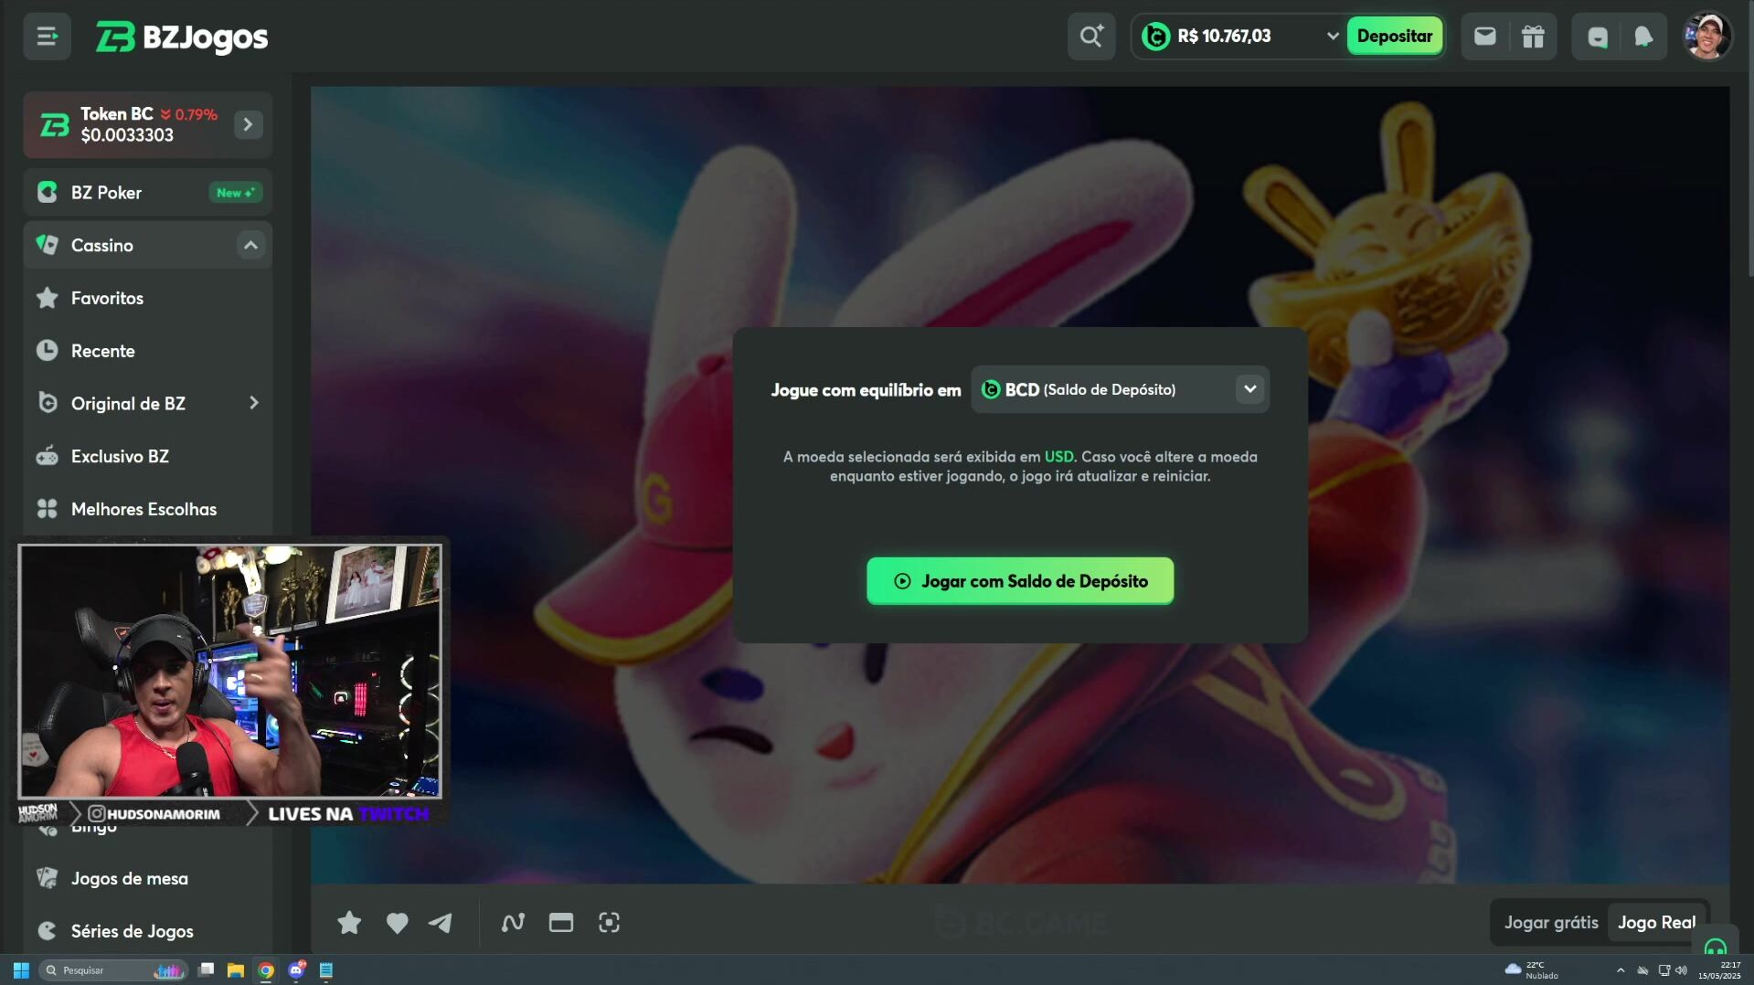Click the Cassino chips icon
This screenshot has width=1754, height=985.
point(47,244)
